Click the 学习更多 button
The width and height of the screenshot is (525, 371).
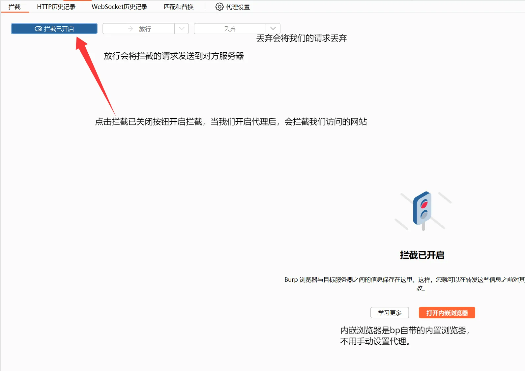(x=390, y=313)
